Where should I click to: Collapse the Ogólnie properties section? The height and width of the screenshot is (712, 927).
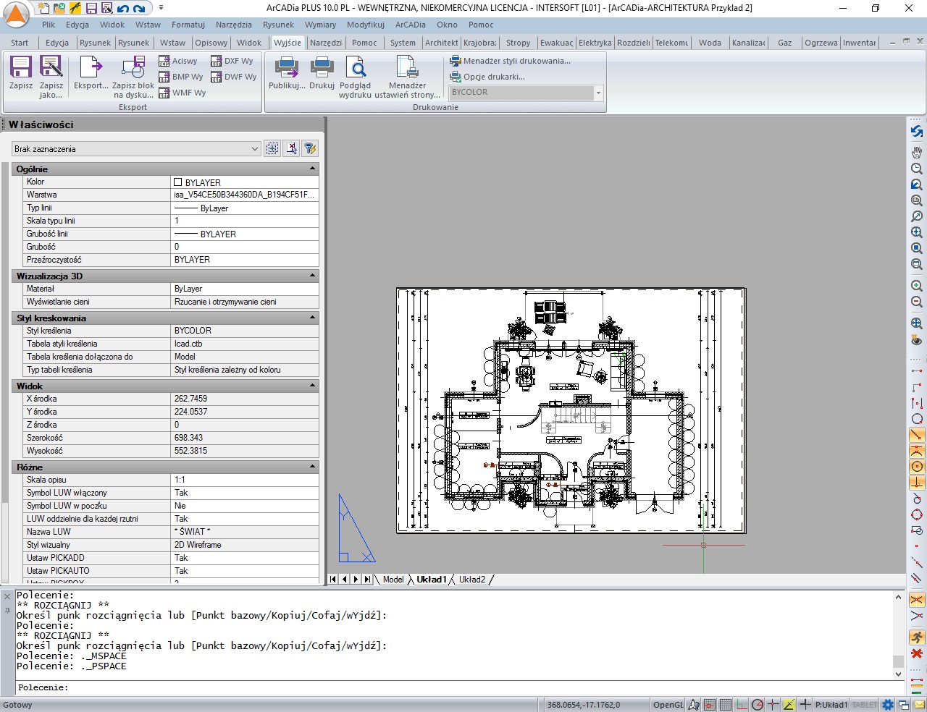pos(313,169)
